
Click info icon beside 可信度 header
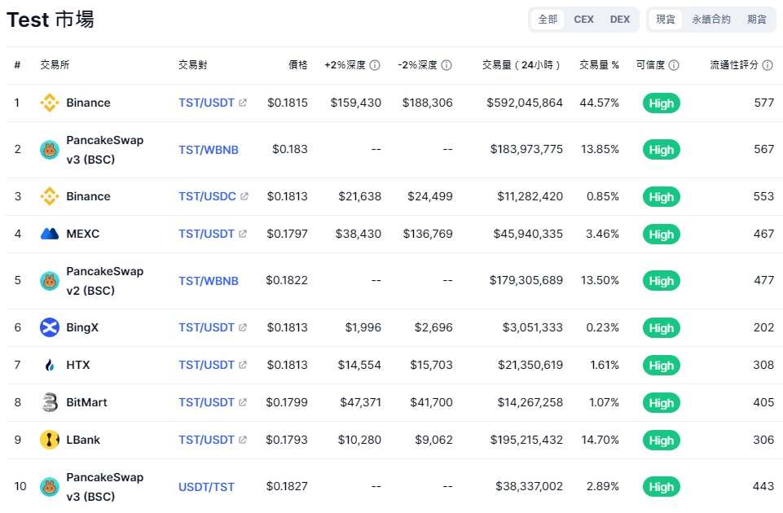pyautogui.click(x=674, y=65)
